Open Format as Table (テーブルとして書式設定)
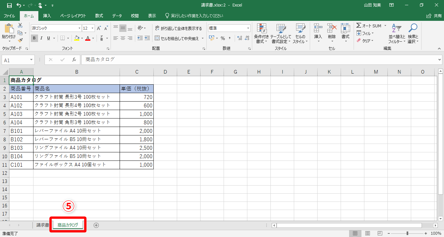This screenshot has width=444, height=237. click(x=281, y=34)
